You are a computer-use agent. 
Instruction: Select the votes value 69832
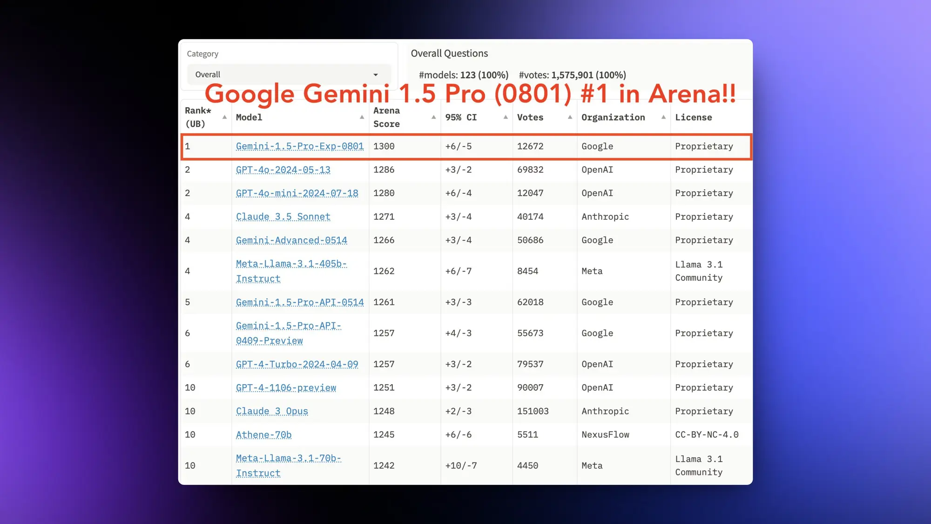pyautogui.click(x=530, y=170)
